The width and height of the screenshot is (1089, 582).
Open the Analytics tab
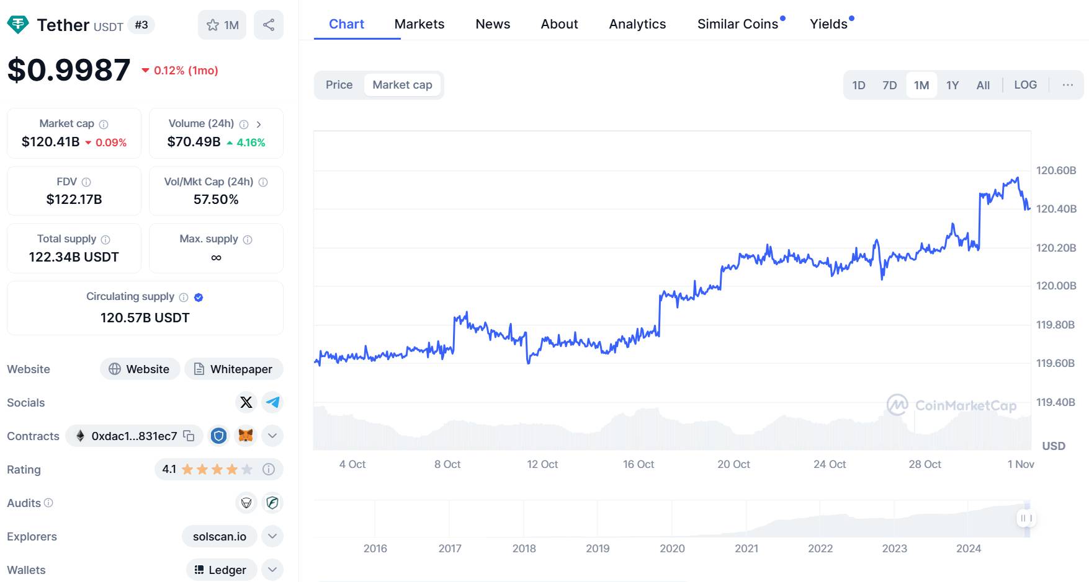coord(637,24)
